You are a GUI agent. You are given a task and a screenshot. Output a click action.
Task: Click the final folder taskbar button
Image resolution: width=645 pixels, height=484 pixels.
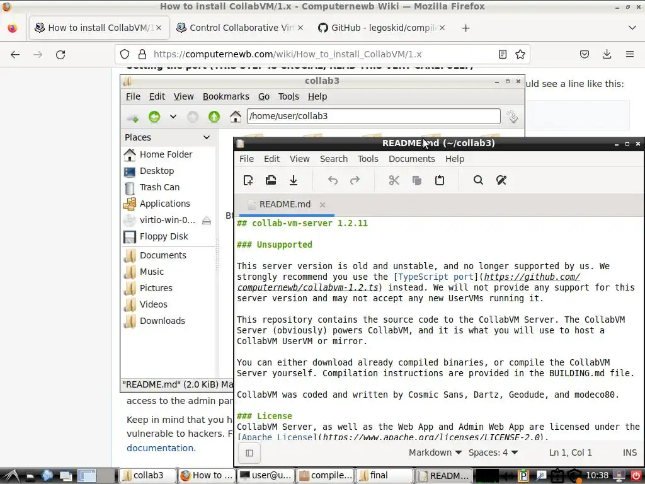point(385,475)
